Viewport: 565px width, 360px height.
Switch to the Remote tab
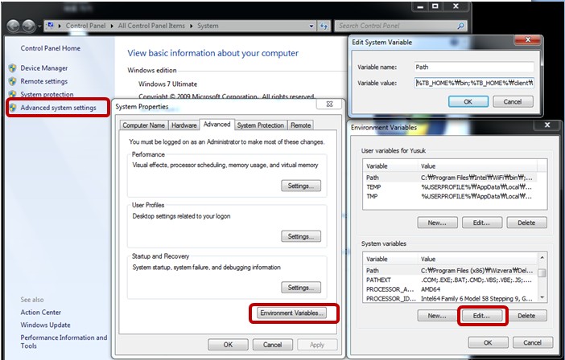tap(301, 125)
